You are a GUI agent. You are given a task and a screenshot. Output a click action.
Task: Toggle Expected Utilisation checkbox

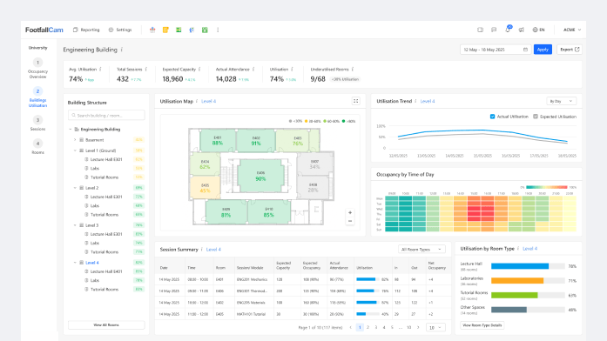tap(536, 117)
